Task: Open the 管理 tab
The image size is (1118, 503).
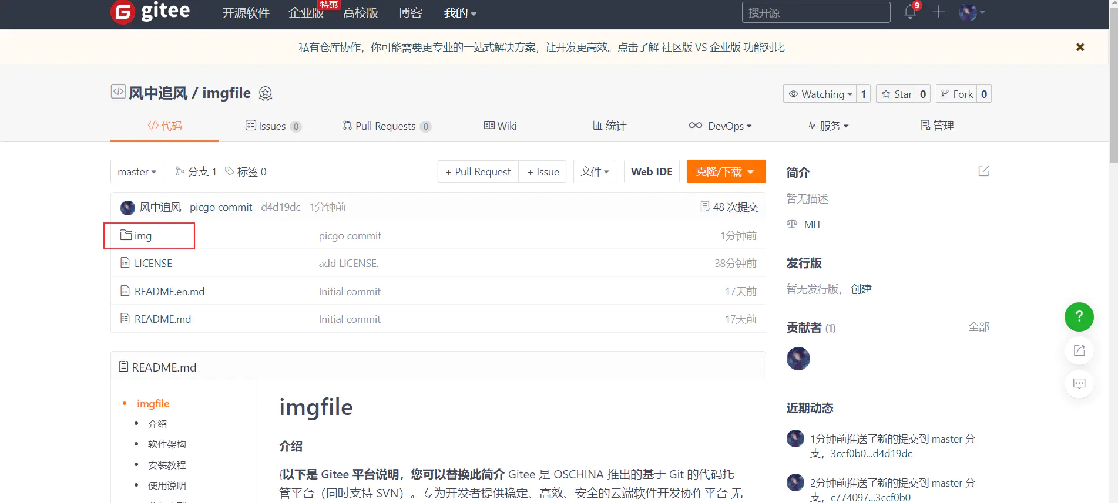Action: [937, 126]
